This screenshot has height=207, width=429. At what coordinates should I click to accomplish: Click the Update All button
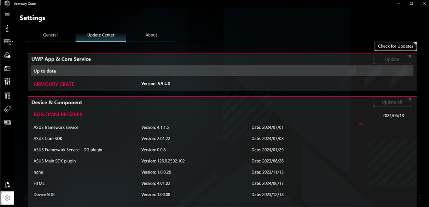pyautogui.click(x=392, y=102)
